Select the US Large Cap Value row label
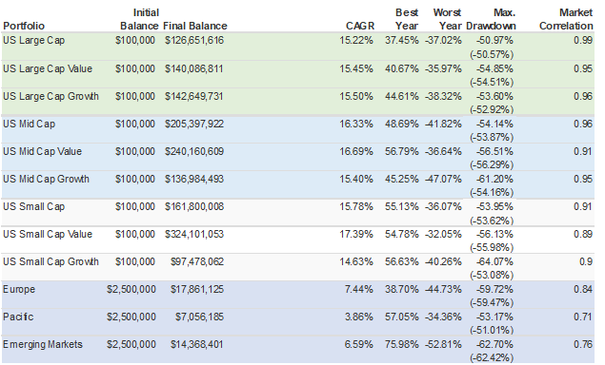Image resolution: width=605 pixels, height=365 pixels. 48,69
